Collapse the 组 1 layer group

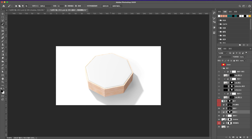[222, 68]
